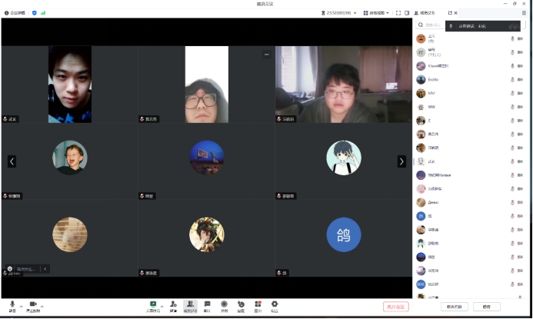Mute the microphone in the bottom toolbar

[12, 305]
